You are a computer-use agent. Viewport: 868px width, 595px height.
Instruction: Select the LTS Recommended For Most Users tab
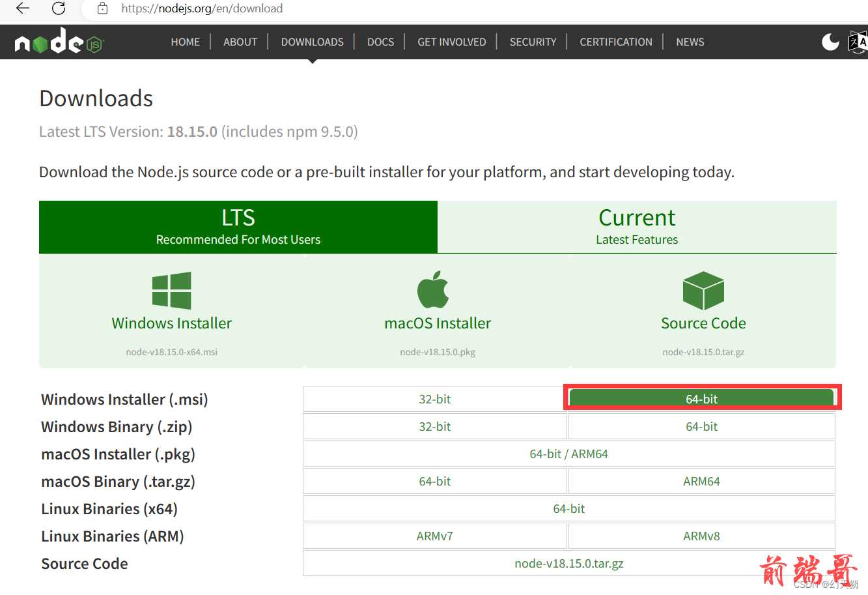click(238, 227)
